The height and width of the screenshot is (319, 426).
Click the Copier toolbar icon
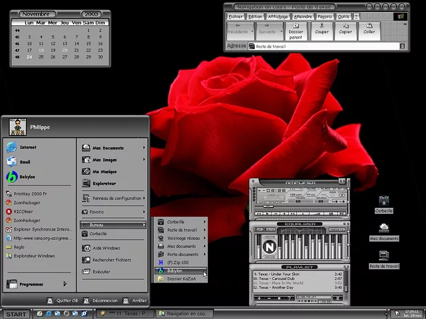coord(345,29)
